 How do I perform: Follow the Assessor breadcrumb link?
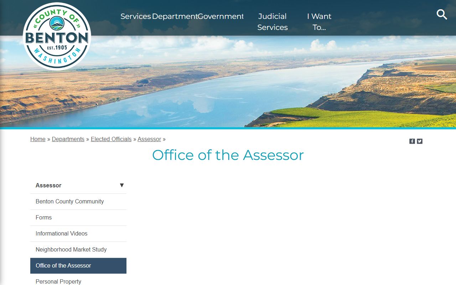click(x=149, y=139)
